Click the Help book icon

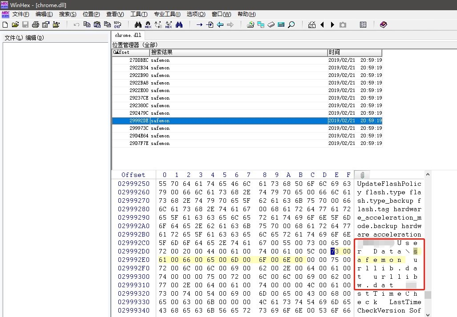[x=384, y=25]
